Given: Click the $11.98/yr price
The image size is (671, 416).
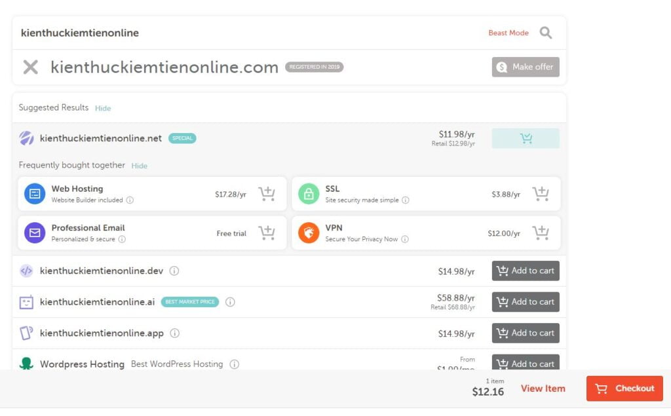Looking at the screenshot, I should click(457, 134).
